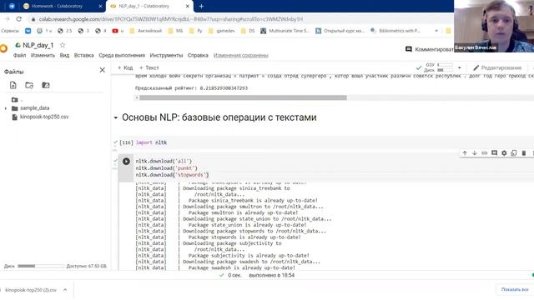Viewport: 534px width, 300px height.
Task: Add a text cell with + Текст
Action: tap(149, 67)
